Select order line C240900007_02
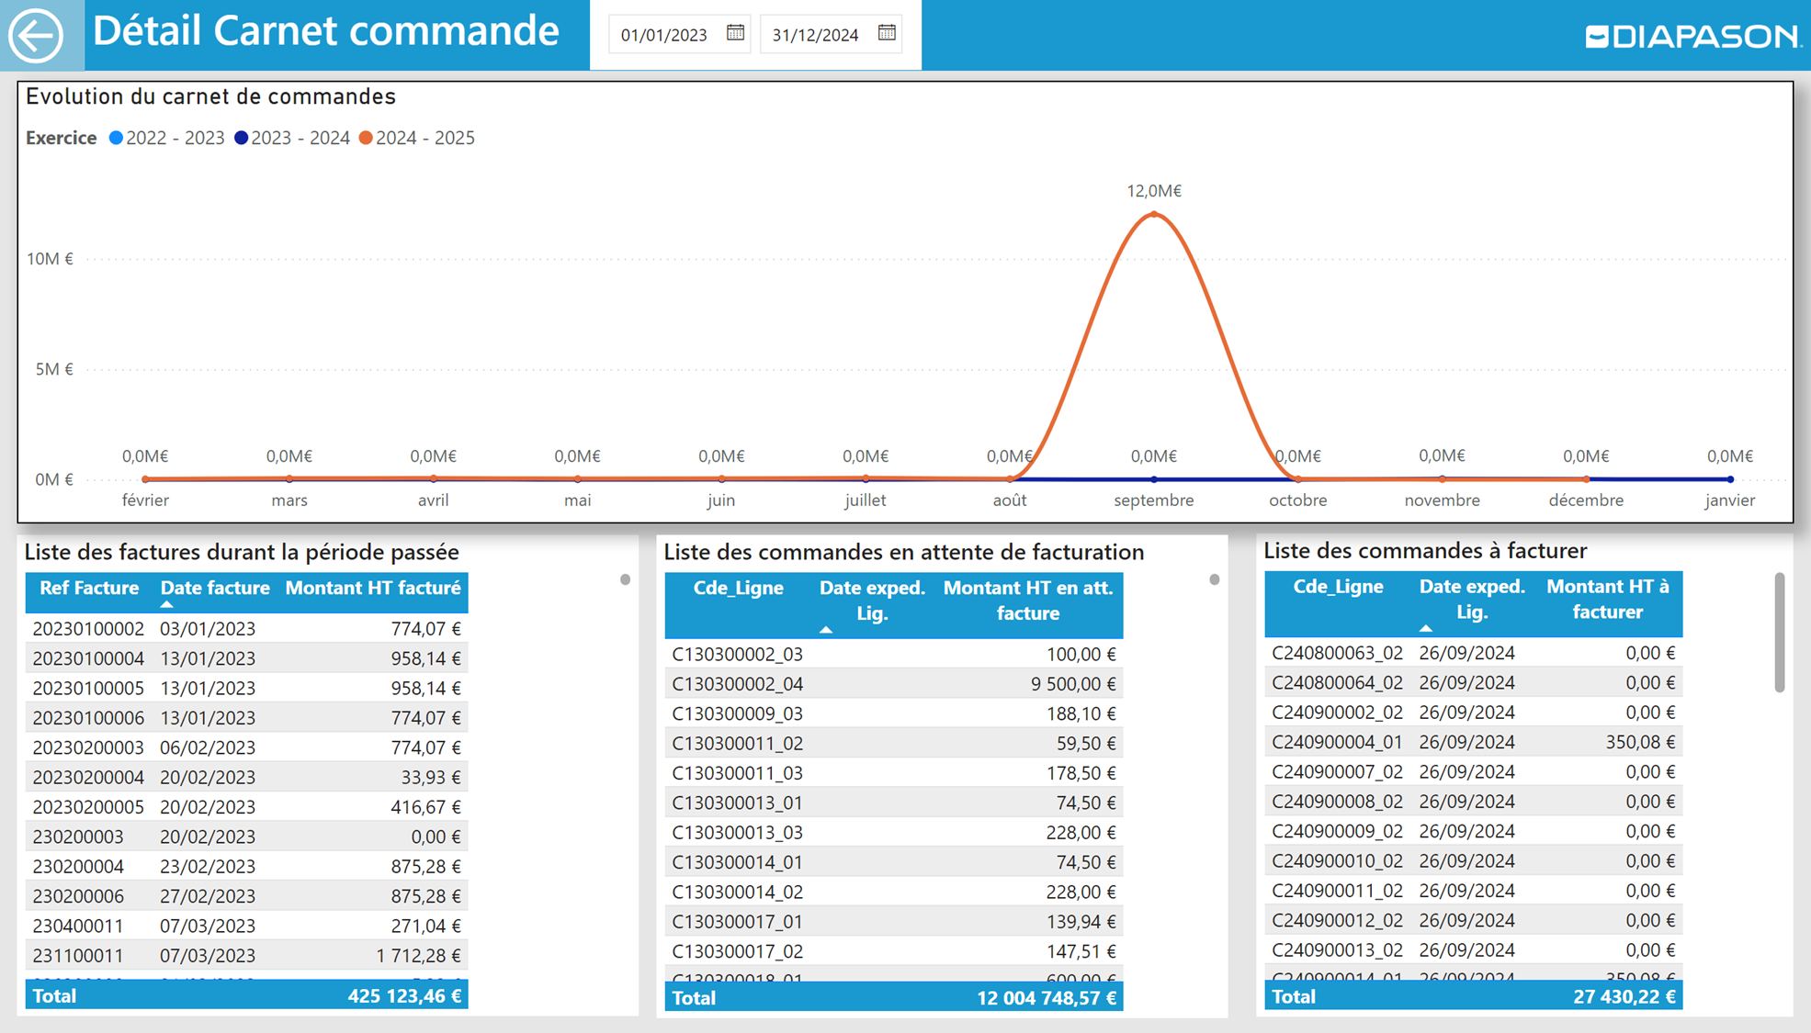This screenshot has width=1811, height=1033. click(1473, 772)
